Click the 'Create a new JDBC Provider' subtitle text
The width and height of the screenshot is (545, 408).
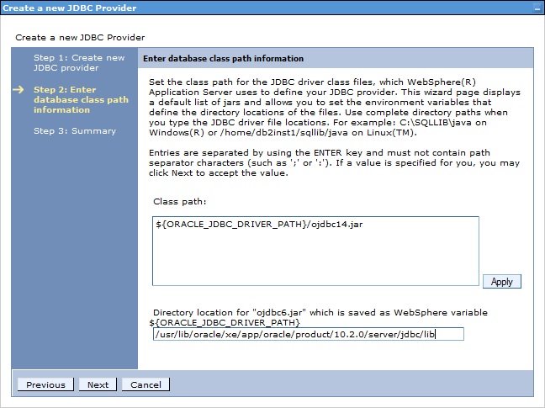click(x=80, y=38)
